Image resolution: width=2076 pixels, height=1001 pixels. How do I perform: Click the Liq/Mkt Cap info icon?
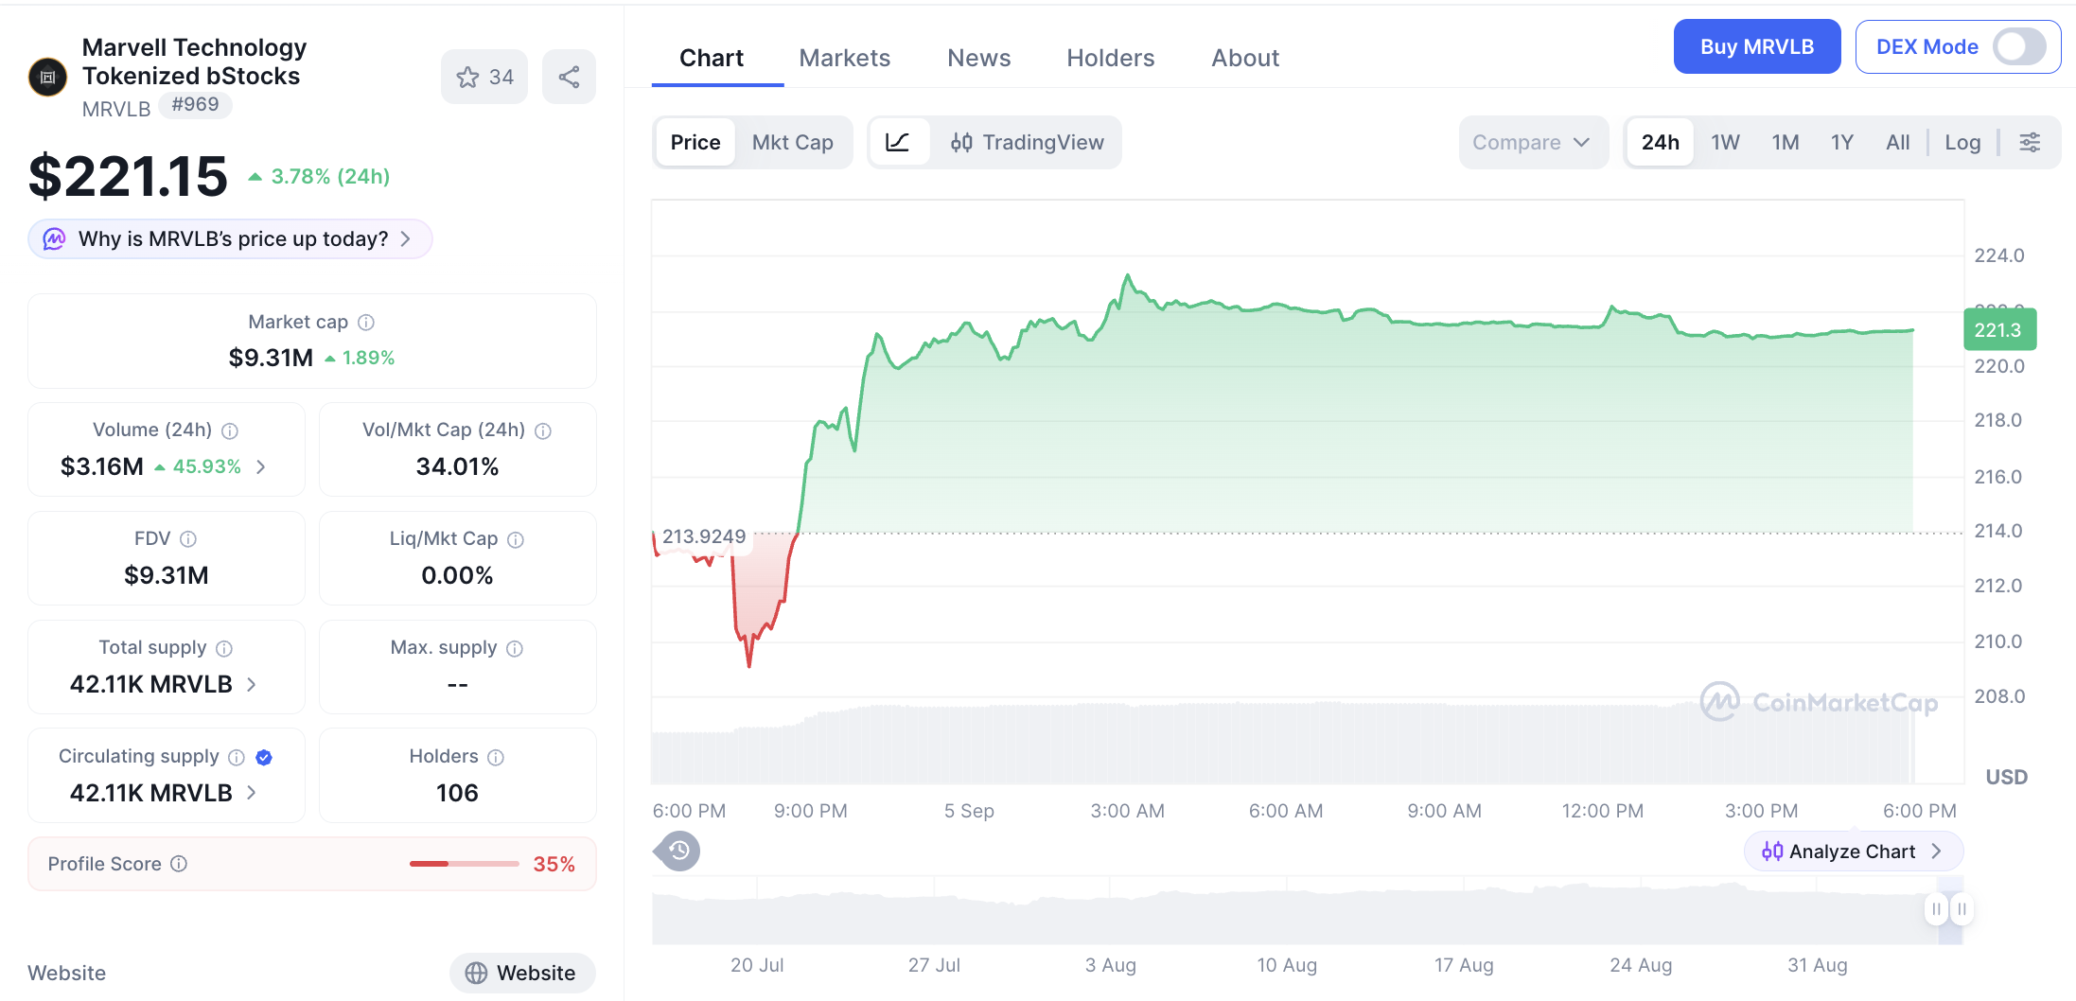516,539
